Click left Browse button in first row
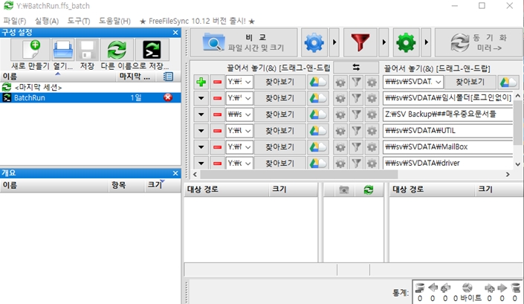 [279, 82]
